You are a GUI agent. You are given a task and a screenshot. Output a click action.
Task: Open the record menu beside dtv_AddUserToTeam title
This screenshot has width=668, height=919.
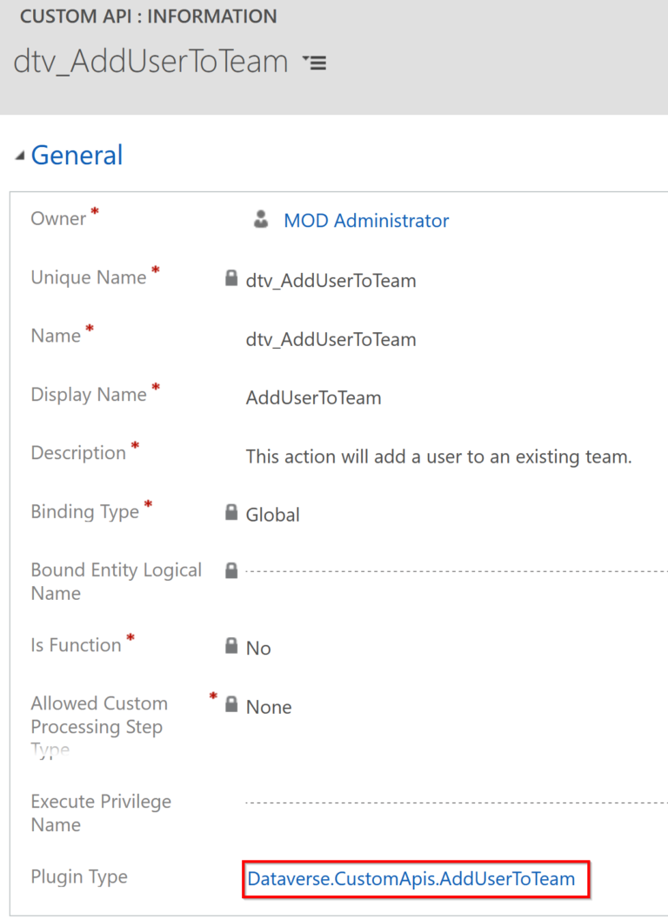(314, 62)
